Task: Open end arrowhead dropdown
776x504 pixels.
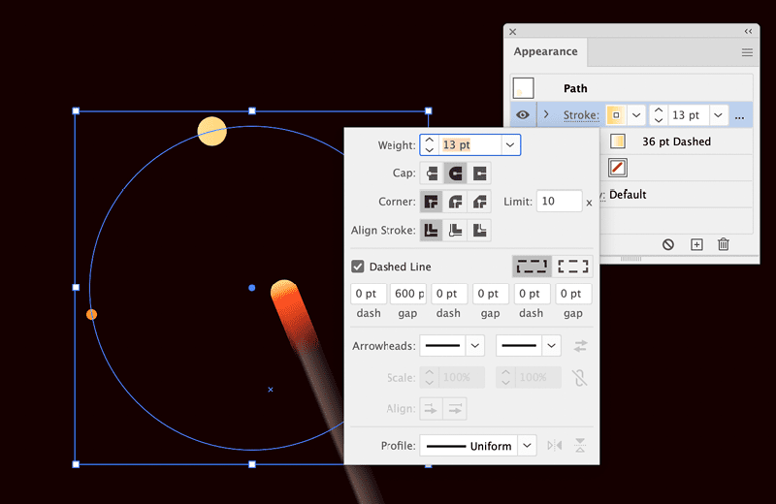Action: click(551, 346)
